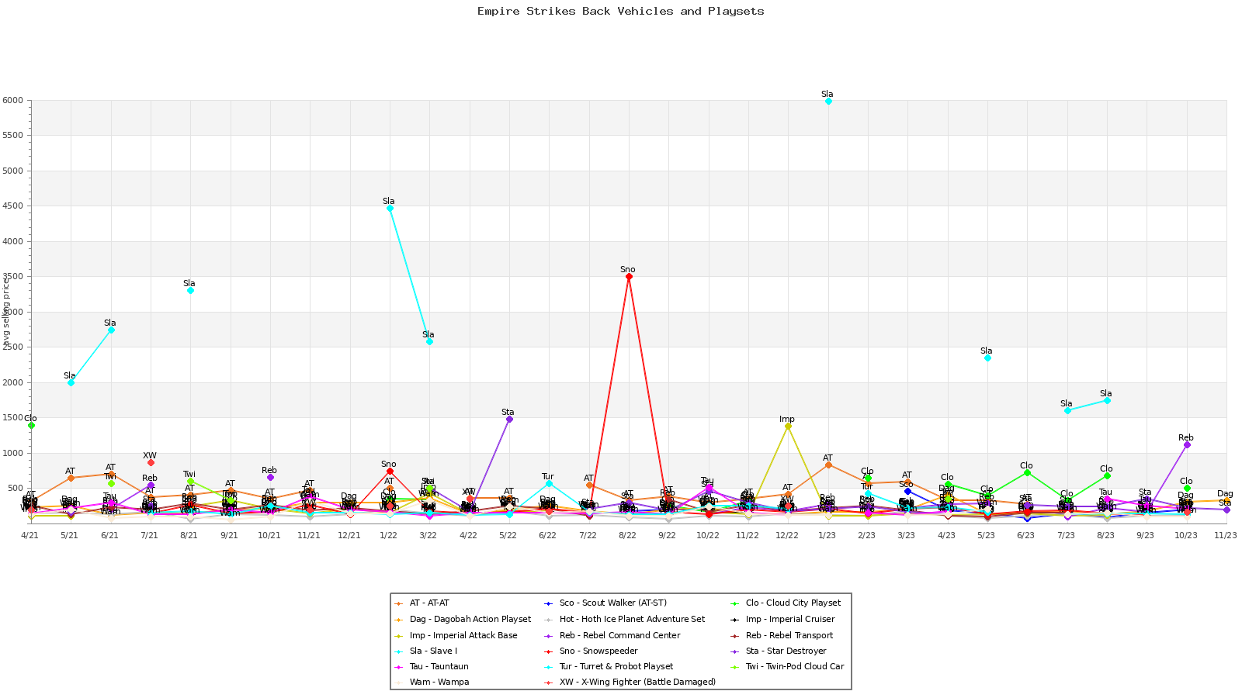1242x698 pixels.
Task: Select the Sla data point at 7/23
Action: (x=1067, y=410)
